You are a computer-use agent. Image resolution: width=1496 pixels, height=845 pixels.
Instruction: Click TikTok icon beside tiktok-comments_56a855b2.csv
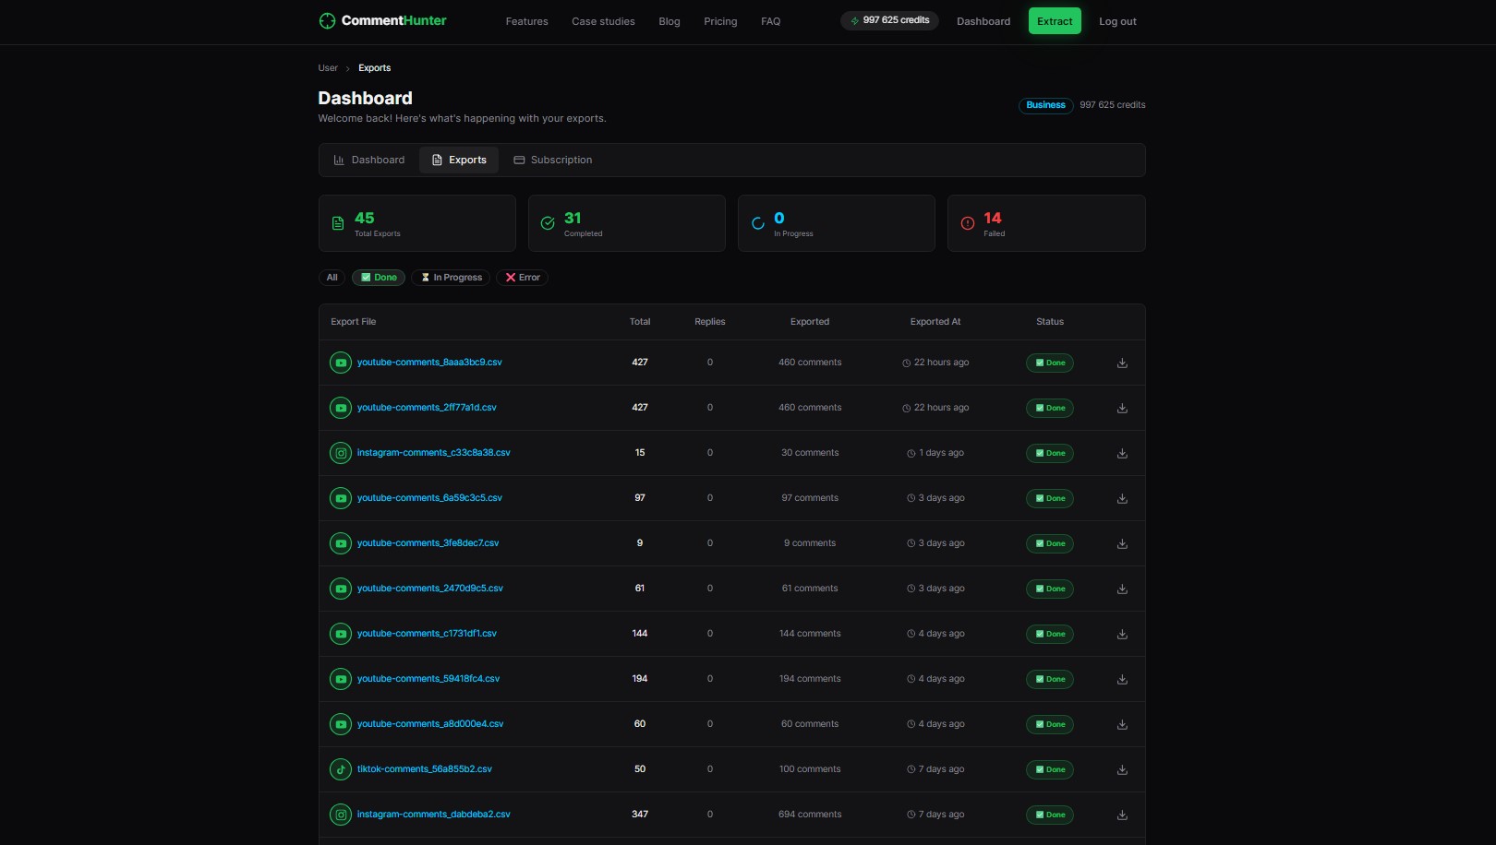(341, 769)
